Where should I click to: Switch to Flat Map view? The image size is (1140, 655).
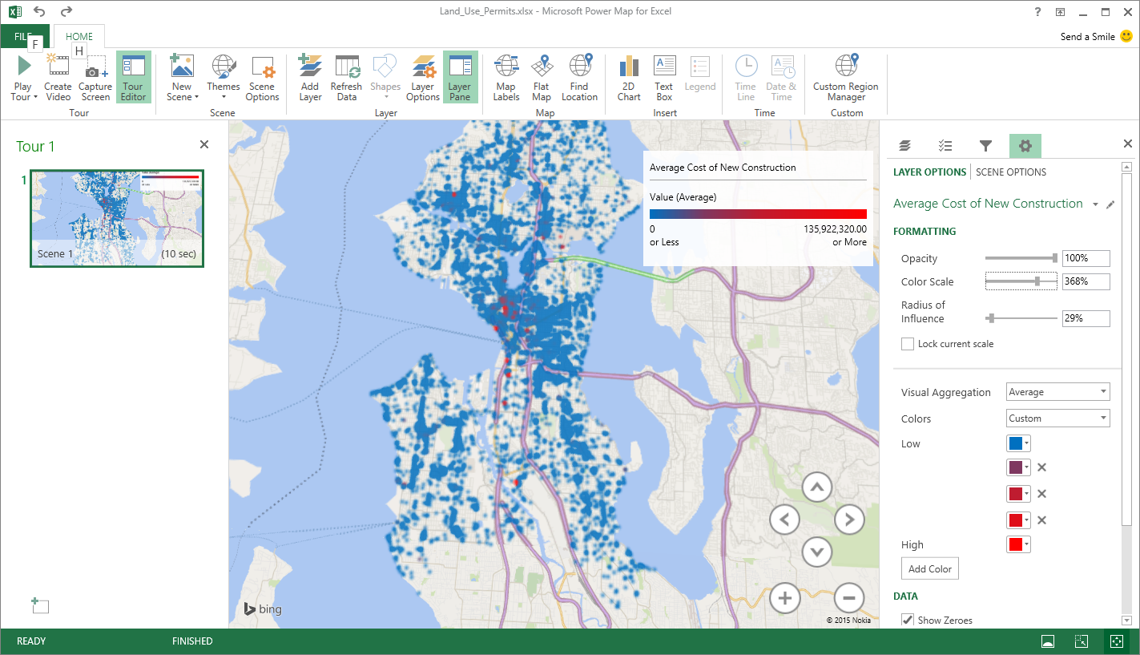[x=542, y=79]
